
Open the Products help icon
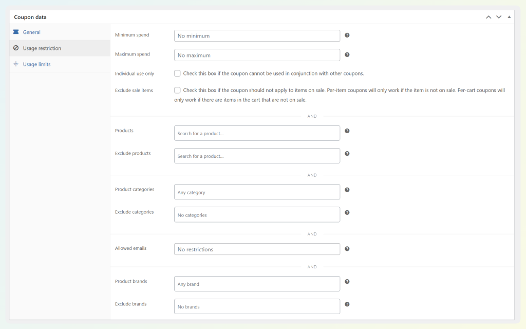click(x=347, y=131)
